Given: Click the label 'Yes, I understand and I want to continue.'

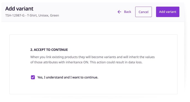Looking at the screenshot, I should (68, 77).
